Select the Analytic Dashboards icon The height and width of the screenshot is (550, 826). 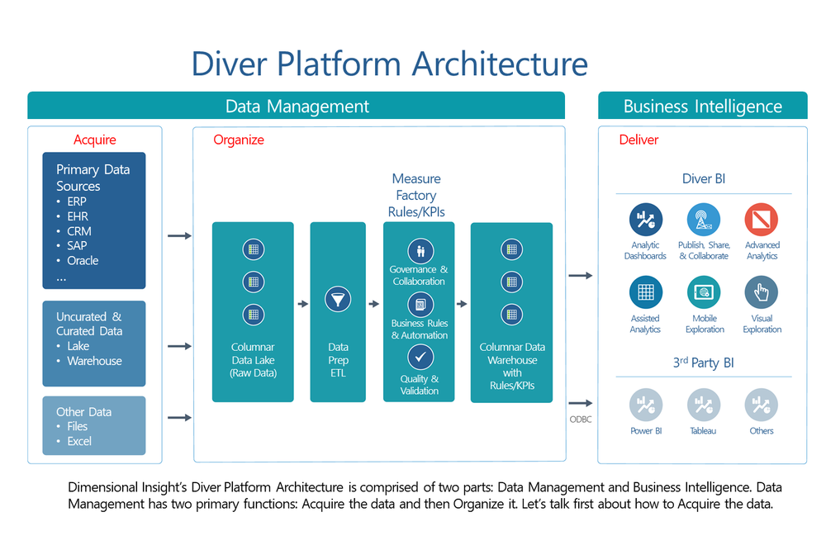(645, 220)
